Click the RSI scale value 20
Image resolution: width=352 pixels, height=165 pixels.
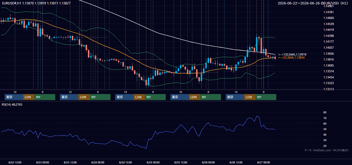325,146
